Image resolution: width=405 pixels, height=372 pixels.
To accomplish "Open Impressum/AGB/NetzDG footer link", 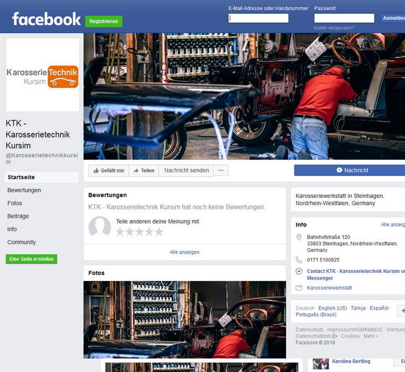I will click(355, 330).
